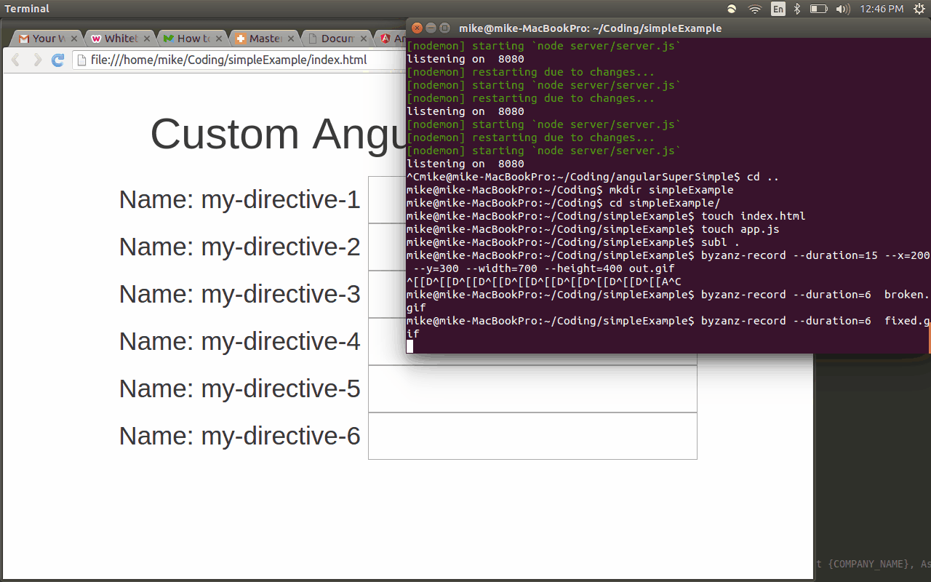Click the browser back arrow

(x=15, y=61)
